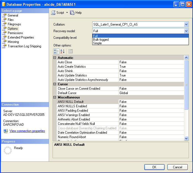Open the Collation dropdown arrow
193x173 pixels.
tap(186, 24)
